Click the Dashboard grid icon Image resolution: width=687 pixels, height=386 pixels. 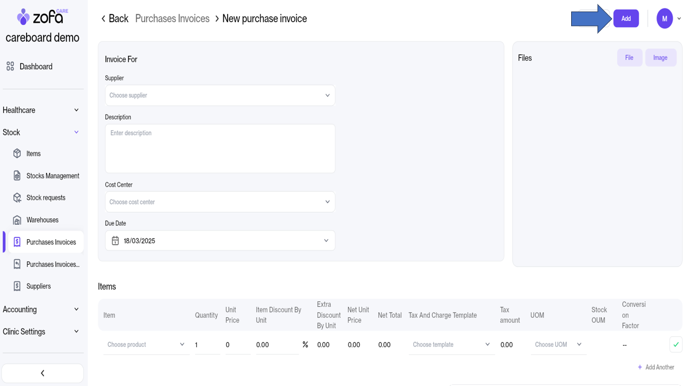tap(10, 66)
